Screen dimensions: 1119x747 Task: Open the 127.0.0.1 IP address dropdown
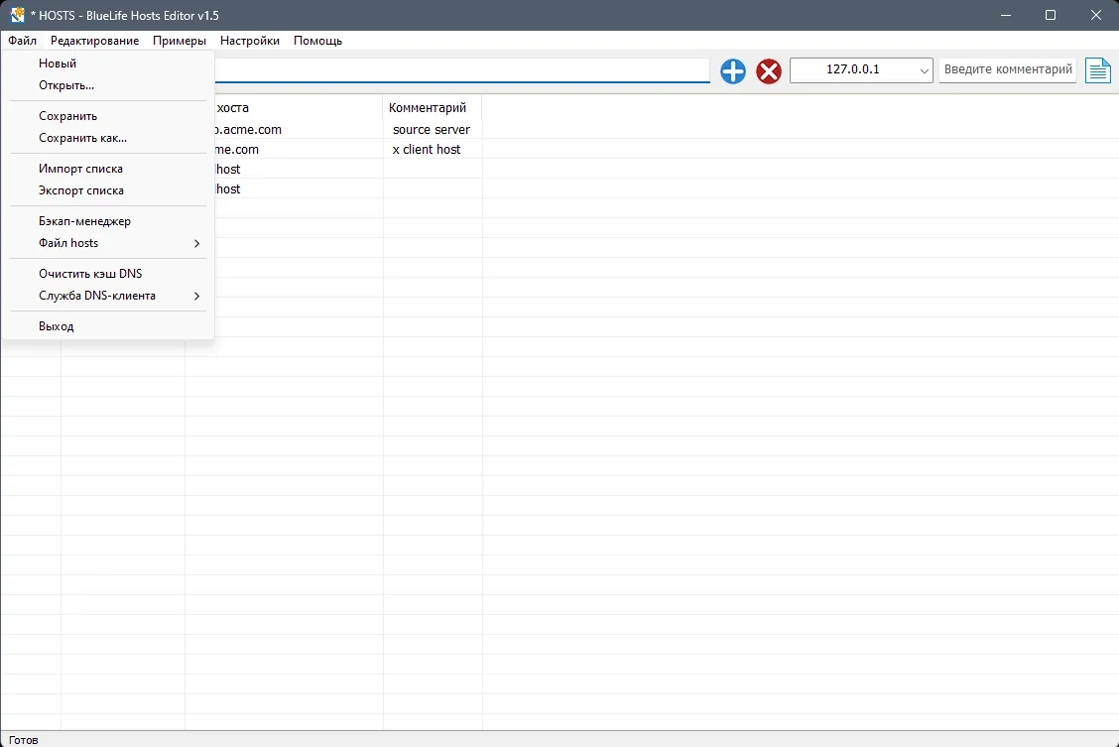pyautogui.click(x=861, y=69)
